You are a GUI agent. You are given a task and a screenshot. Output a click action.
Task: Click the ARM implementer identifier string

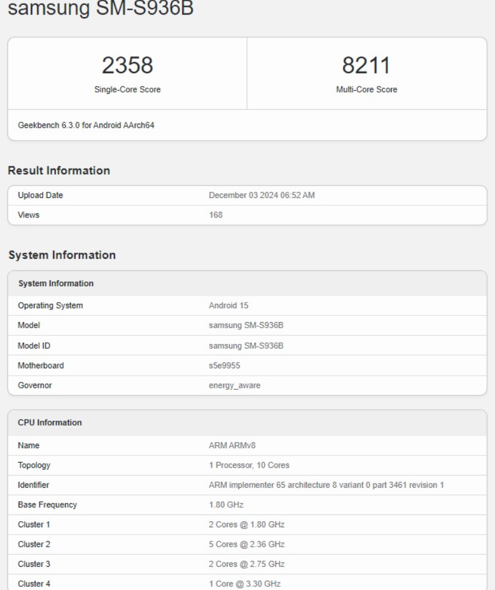click(x=326, y=485)
